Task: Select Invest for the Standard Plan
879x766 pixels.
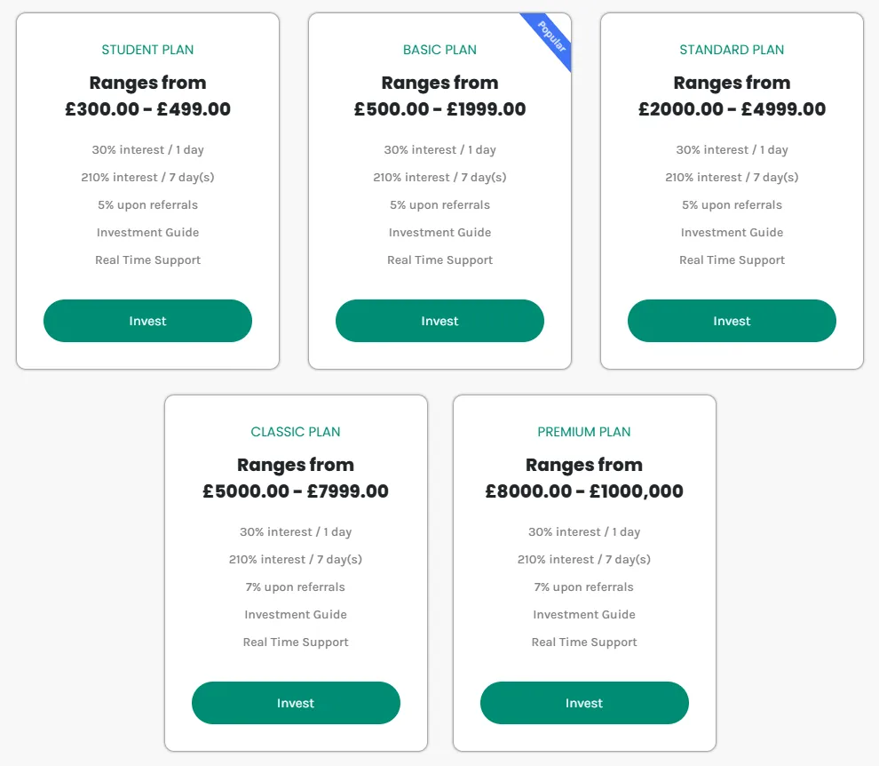Action: pyautogui.click(x=732, y=321)
